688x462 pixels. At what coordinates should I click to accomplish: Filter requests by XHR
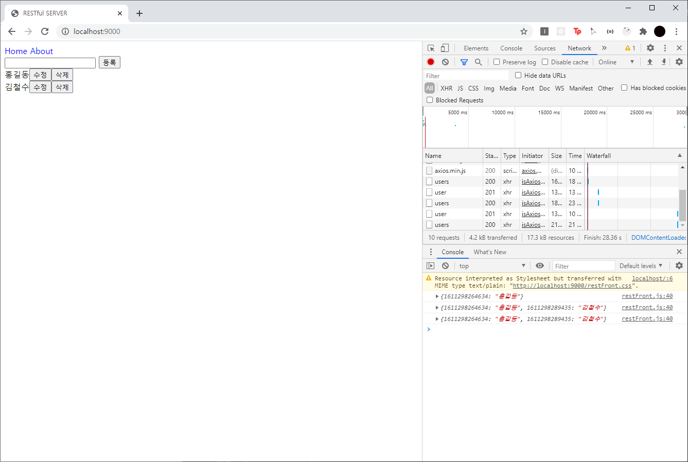tap(447, 88)
